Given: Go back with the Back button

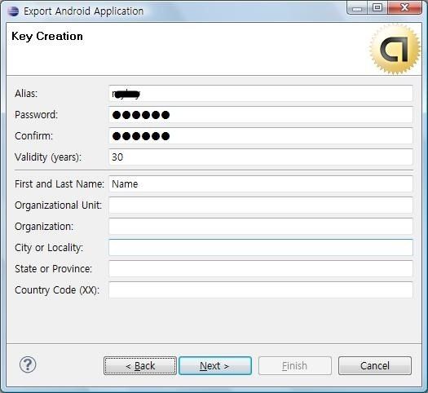Looking at the screenshot, I should pos(140,366).
